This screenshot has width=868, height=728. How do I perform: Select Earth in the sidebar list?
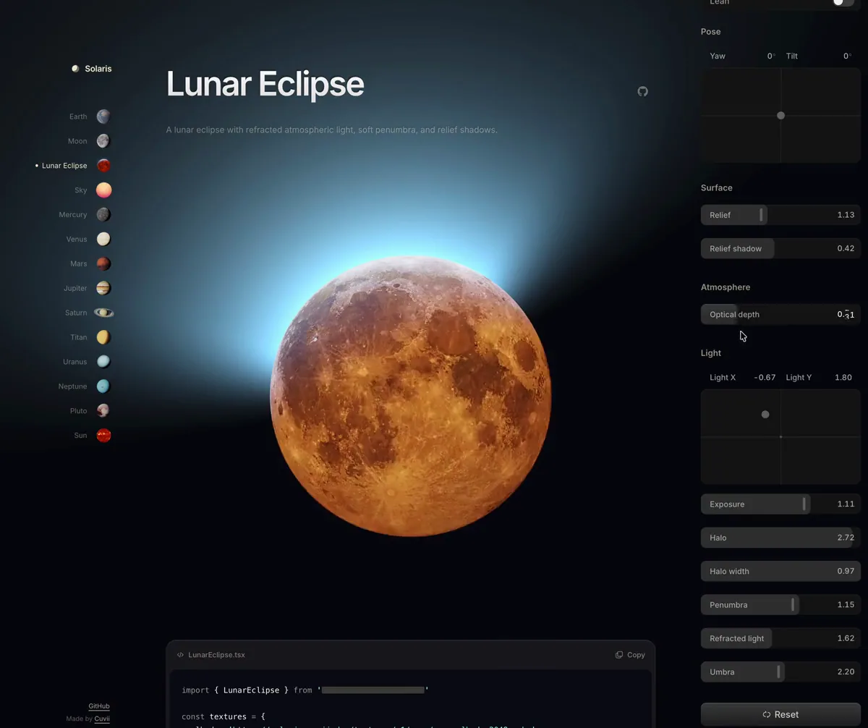pyautogui.click(x=78, y=117)
